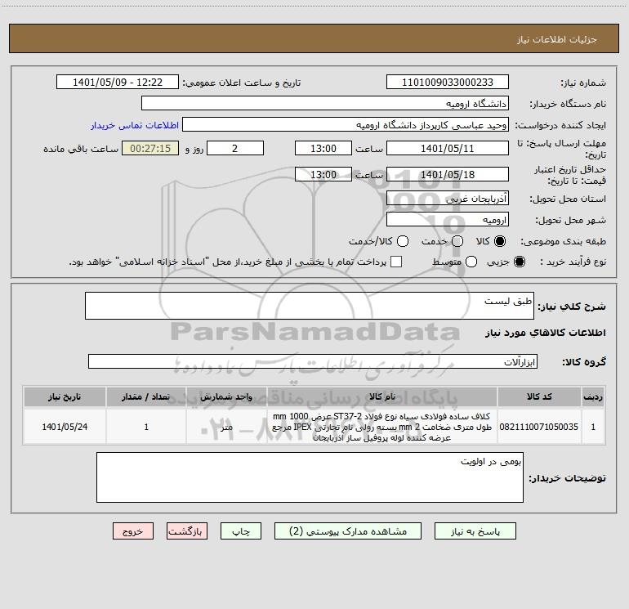Click the تعداد / مقدار column header
This screenshot has height=609, width=629.
[146, 396]
